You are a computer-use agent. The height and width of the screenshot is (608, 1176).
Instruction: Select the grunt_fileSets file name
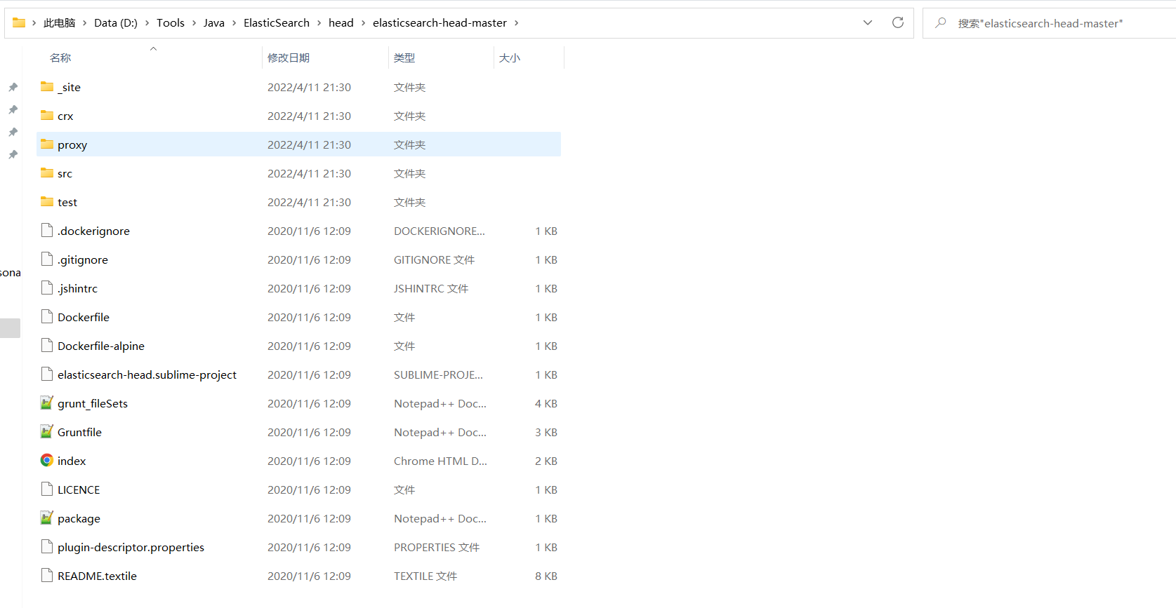[93, 403]
